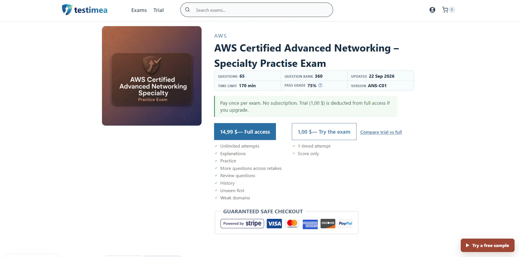Click the 'Review questions' feature text

click(238, 175)
